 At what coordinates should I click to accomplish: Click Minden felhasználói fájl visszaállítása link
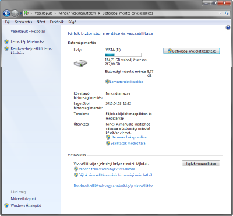coord(107,169)
